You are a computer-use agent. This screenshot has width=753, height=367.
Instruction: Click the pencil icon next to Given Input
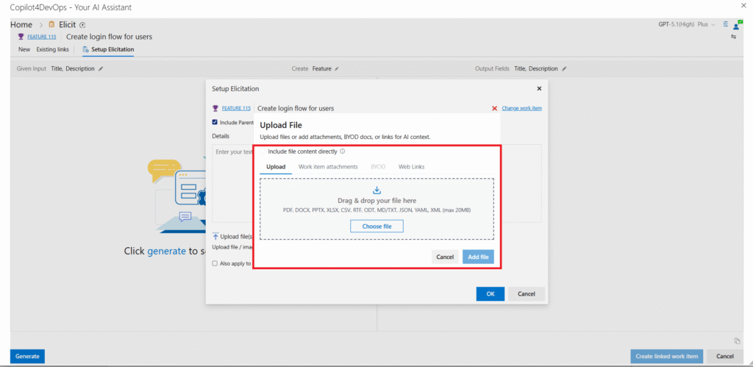[x=101, y=68]
